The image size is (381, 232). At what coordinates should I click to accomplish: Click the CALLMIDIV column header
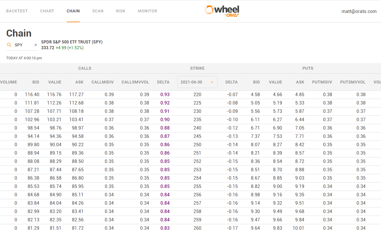(x=102, y=82)
